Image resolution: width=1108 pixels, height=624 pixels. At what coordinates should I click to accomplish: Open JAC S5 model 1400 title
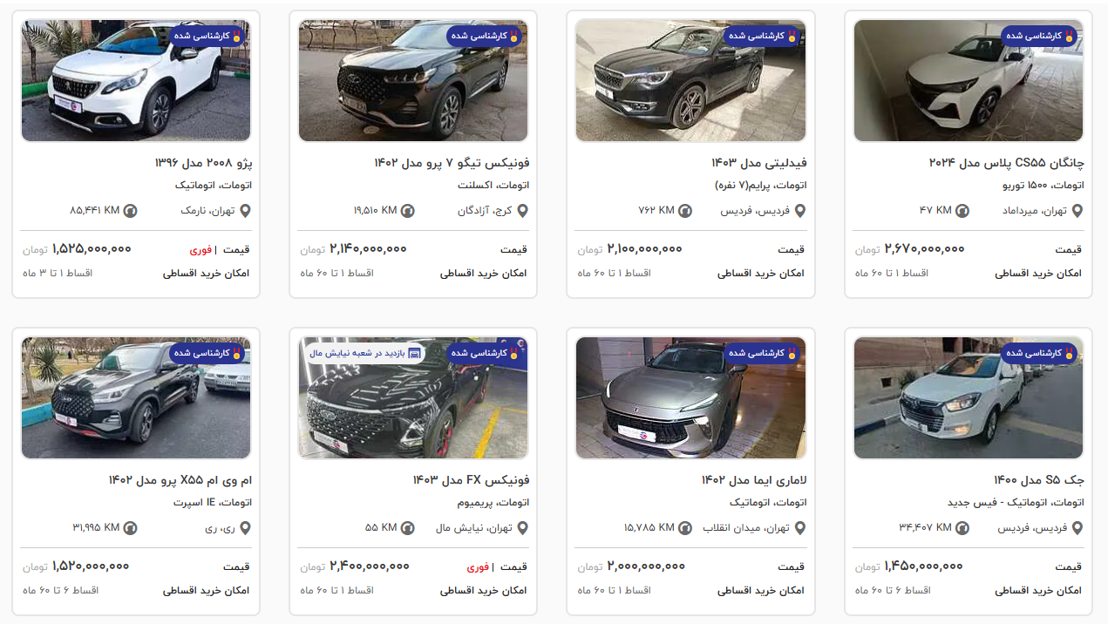click(1039, 480)
